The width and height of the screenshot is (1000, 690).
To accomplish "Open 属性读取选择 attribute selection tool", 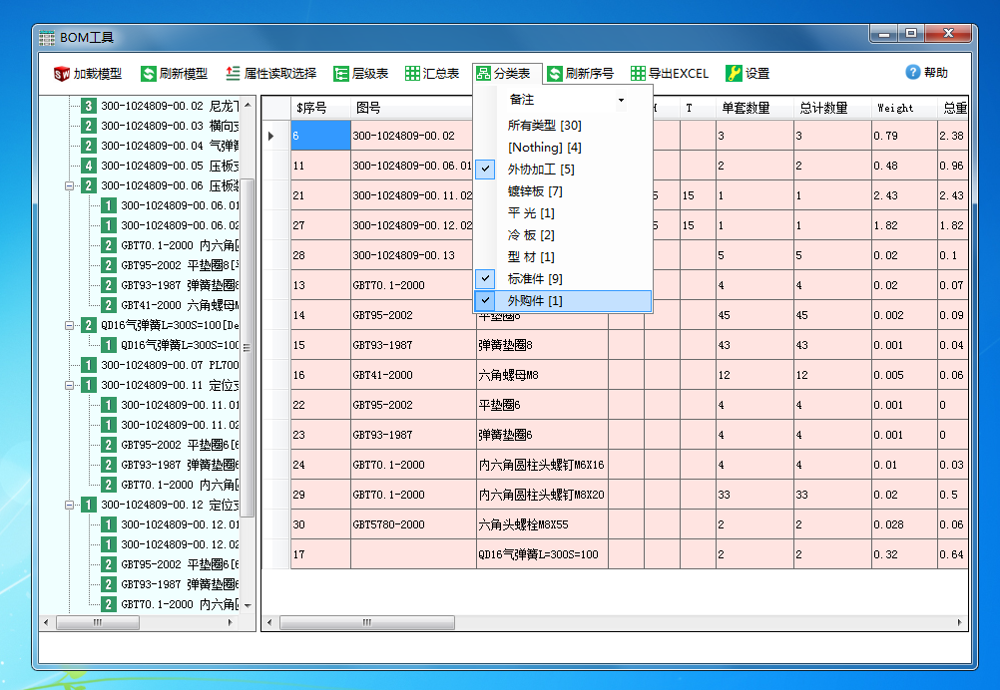I will pos(234,73).
